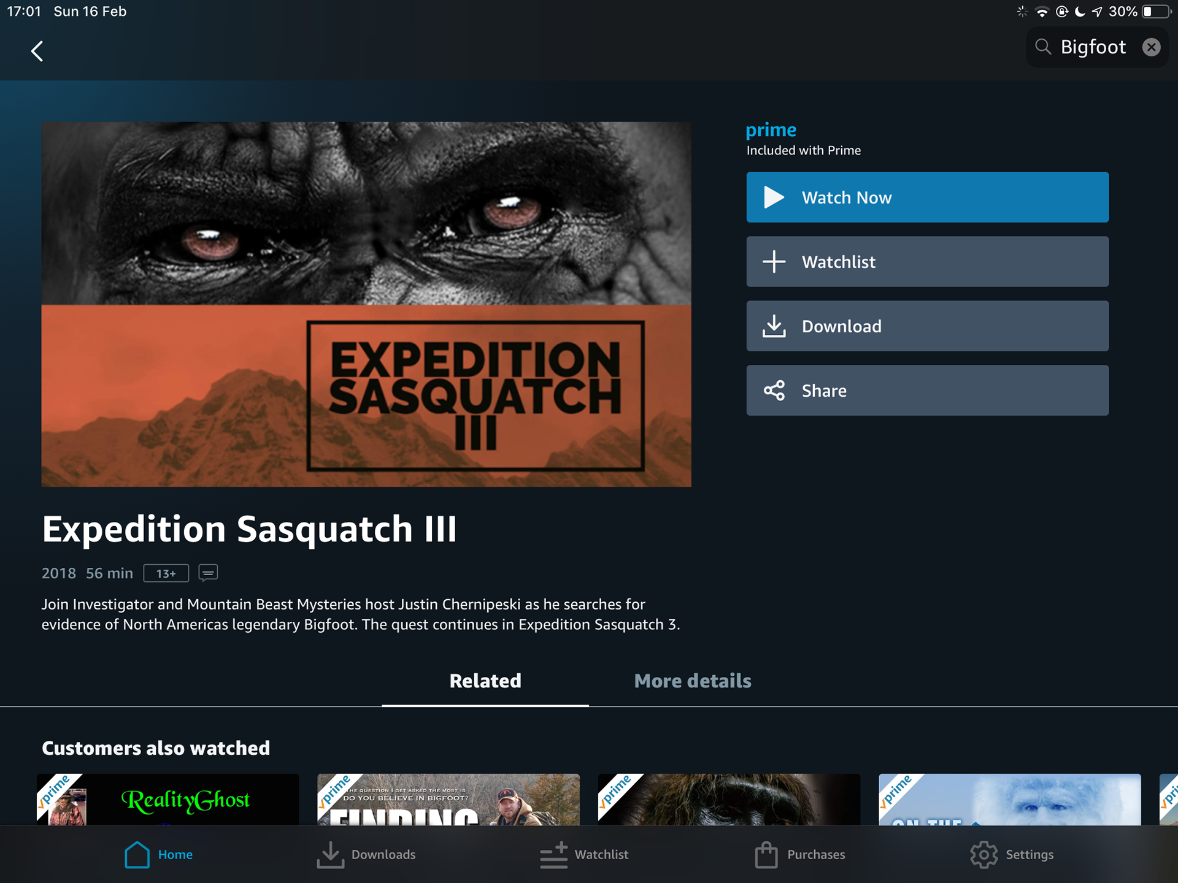Viewport: 1178px width, 883px height.
Task: Tap the back arrow icon
Action: [x=37, y=51]
